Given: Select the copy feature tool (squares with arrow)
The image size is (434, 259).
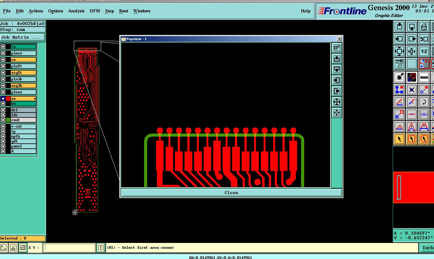Looking at the screenshot, I should pyautogui.click(x=399, y=114).
